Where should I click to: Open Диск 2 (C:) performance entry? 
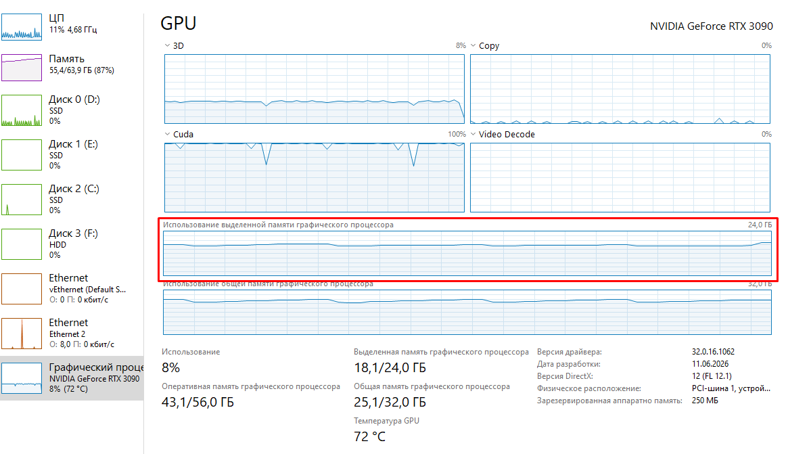(x=72, y=199)
